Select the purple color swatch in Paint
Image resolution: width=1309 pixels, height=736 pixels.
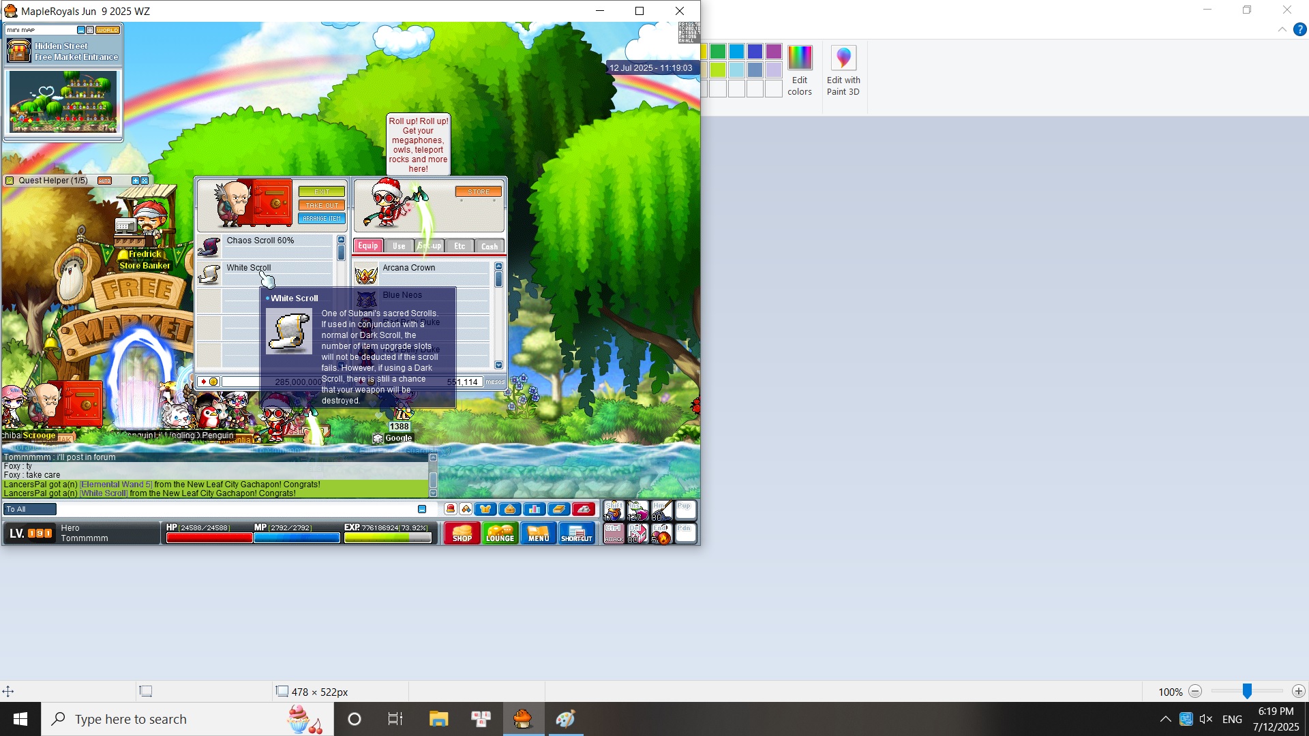point(773,51)
